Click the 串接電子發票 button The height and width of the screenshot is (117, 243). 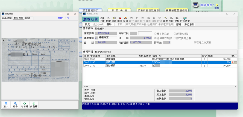tap(166, 25)
